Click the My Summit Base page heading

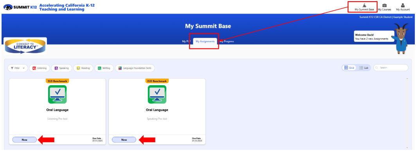click(208, 26)
